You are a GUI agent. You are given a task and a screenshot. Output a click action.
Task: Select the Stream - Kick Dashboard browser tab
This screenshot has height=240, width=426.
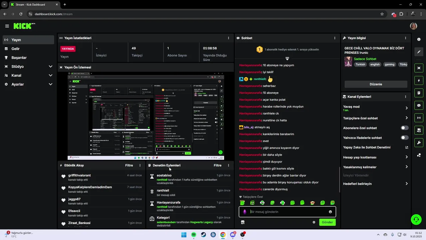coord(34,5)
